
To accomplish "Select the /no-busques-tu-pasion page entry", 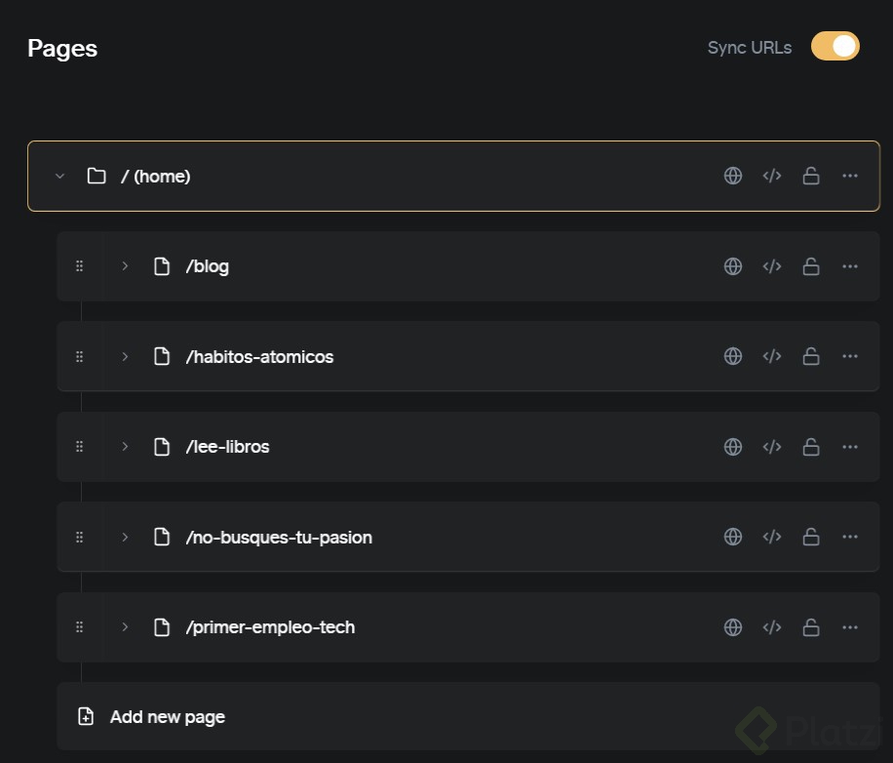I will click(468, 537).
